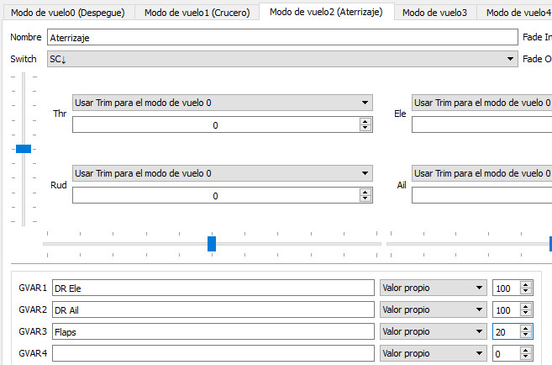The width and height of the screenshot is (552, 365).
Task: Click the GVAR1 name field DR Ele
Action: 213,288
